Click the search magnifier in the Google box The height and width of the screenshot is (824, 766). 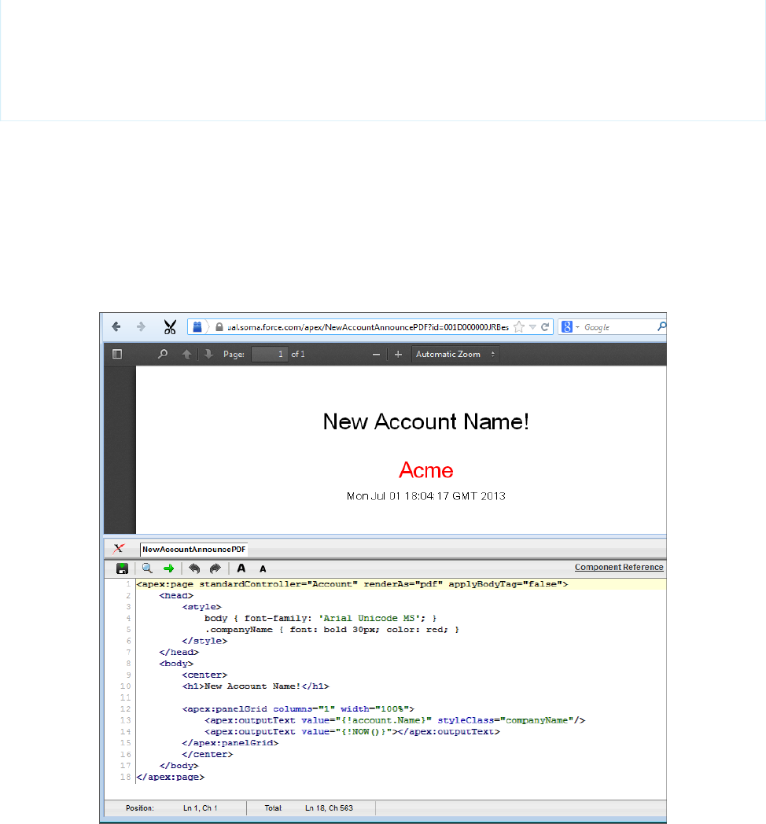point(661,327)
